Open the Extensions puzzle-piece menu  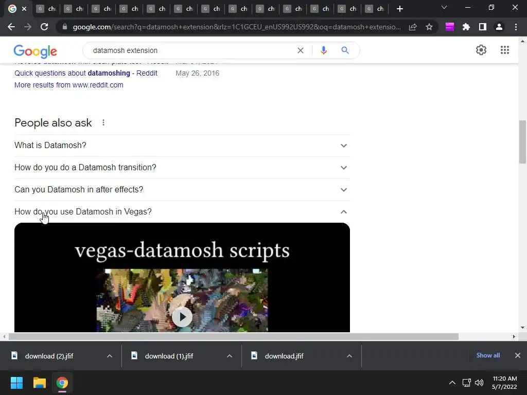(466, 27)
